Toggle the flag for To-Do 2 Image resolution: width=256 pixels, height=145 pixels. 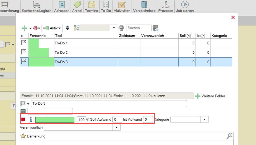tap(24, 52)
